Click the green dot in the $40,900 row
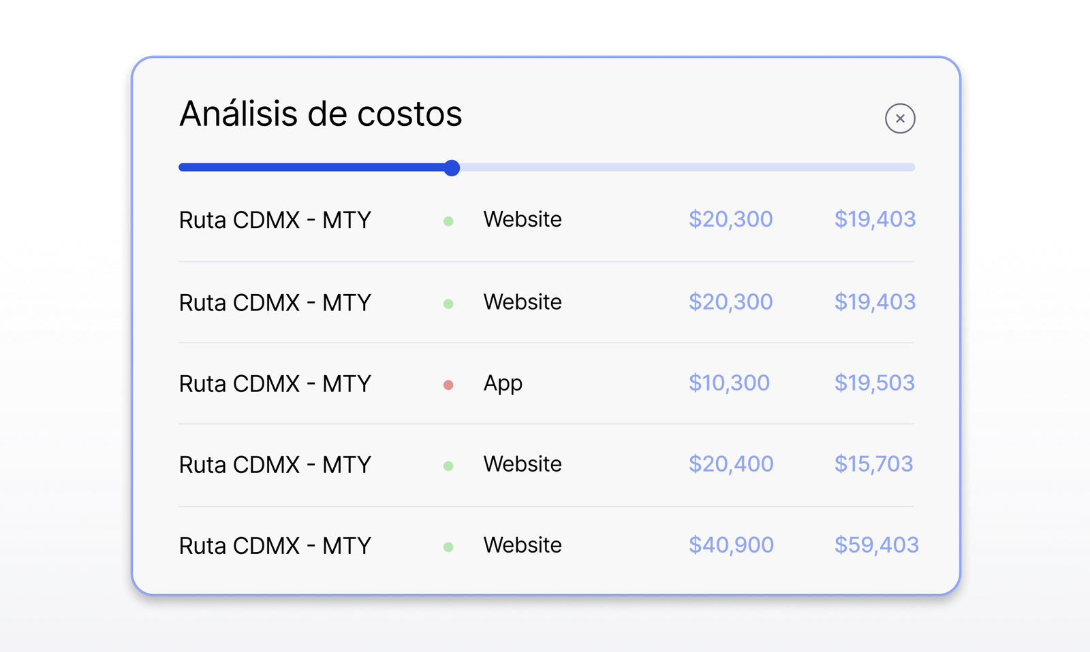The image size is (1090, 652). pos(448,547)
